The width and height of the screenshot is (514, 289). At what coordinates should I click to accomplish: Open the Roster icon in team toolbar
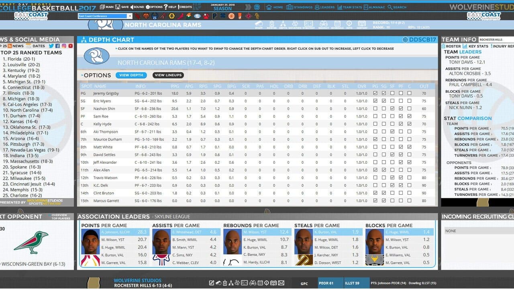tap(271, 25)
